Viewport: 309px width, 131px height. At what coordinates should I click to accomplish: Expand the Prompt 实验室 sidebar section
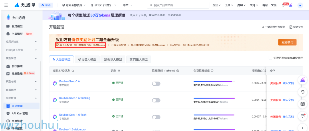coord(22,50)
